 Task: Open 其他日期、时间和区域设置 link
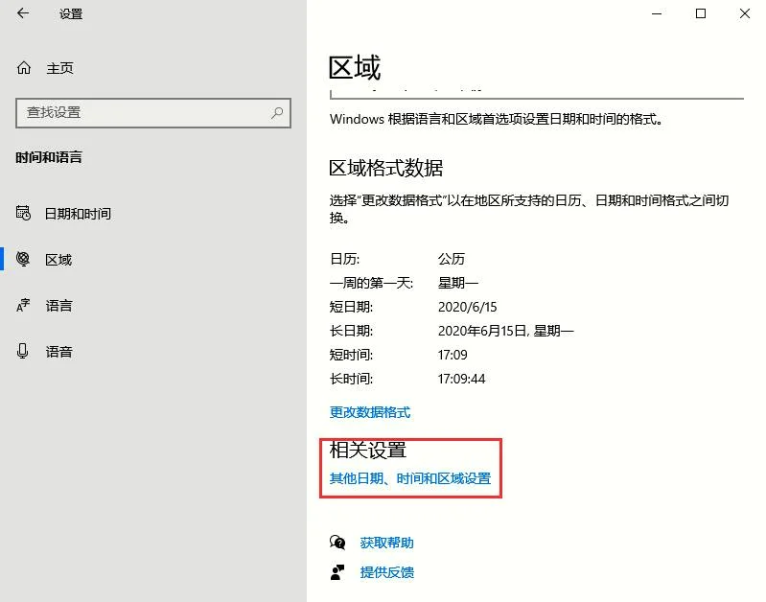pos(410,478)
